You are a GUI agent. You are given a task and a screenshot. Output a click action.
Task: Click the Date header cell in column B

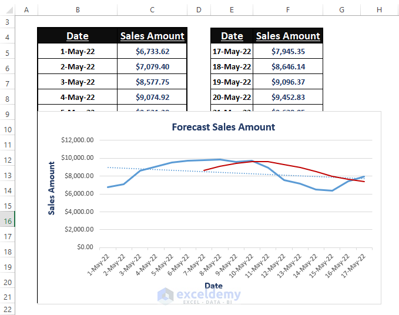coord(78,36)
